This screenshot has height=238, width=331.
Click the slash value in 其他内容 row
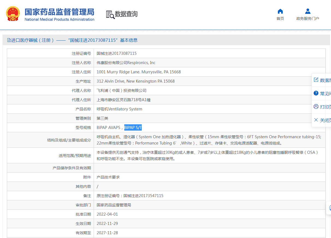(97, 186)
